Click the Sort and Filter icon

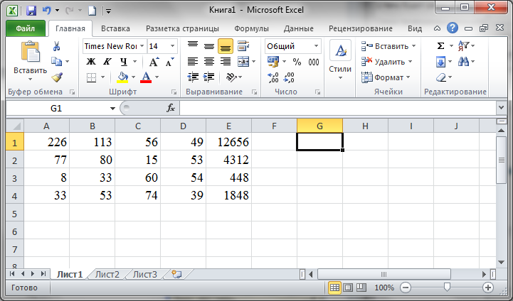(464, 45)
